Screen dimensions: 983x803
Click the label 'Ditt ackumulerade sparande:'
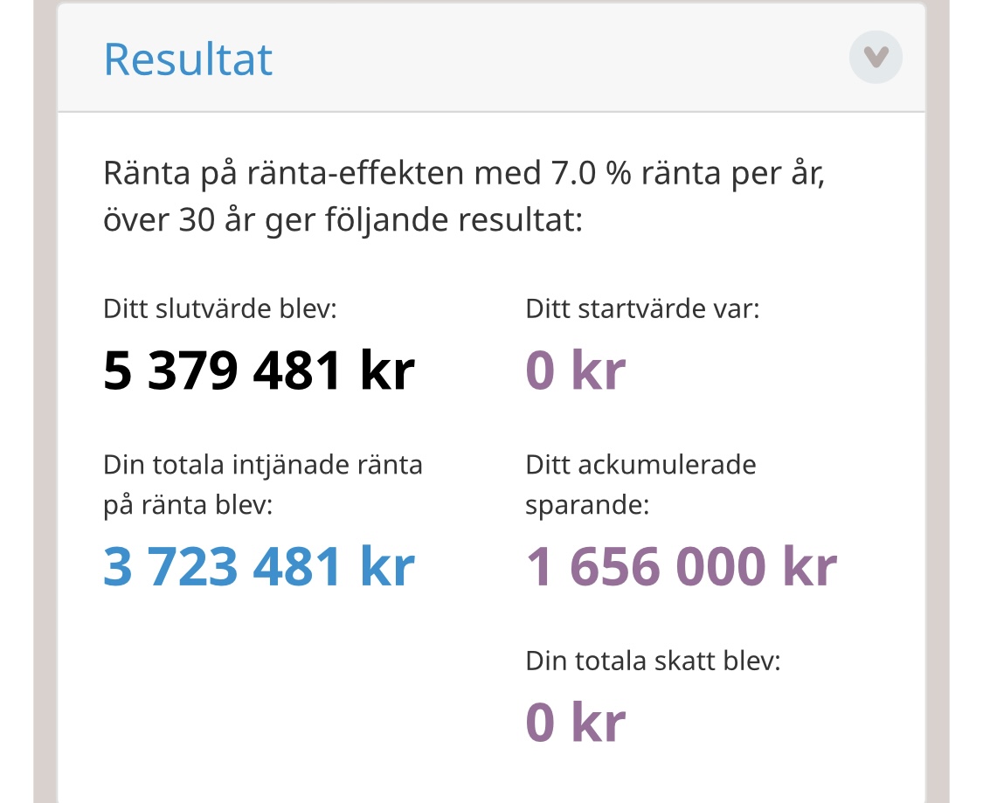pyautogui.click(x=640, y=464)
